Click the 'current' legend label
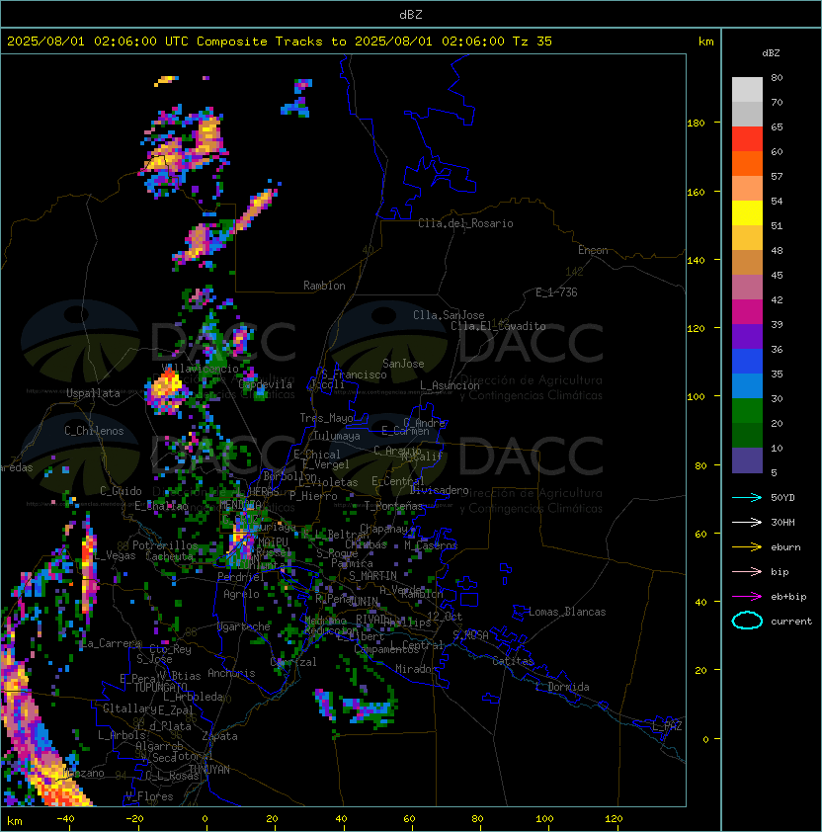Screen dimensions: 822x832 click(x=791, y=622)
